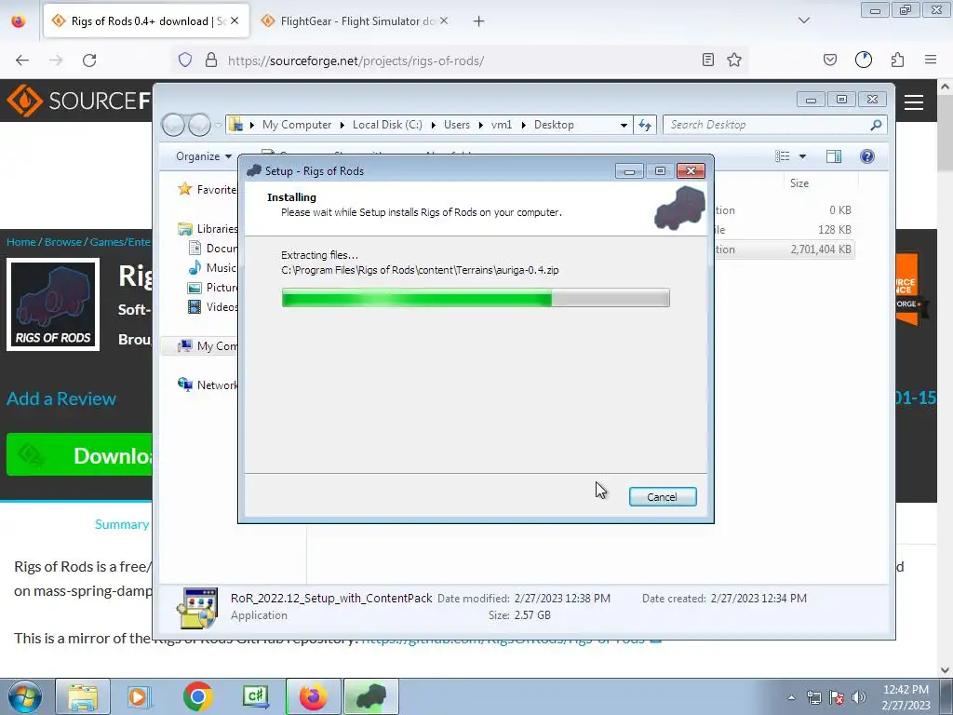Open the Organize menu in Explorer
The height and width of the screenshot is (715, 953).
204,156
